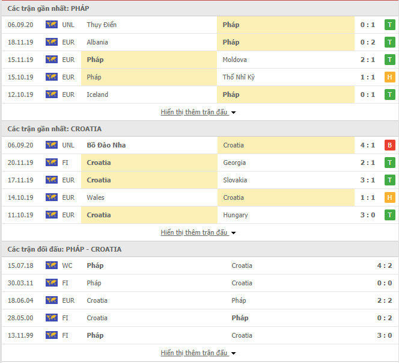
Task: Click the green T badge for Albania match
Action: pyautogui.click(x=389, y=42)
